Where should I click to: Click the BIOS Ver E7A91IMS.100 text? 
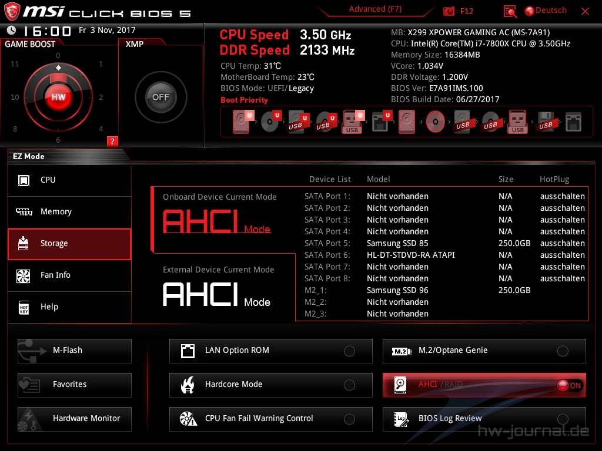437,88
